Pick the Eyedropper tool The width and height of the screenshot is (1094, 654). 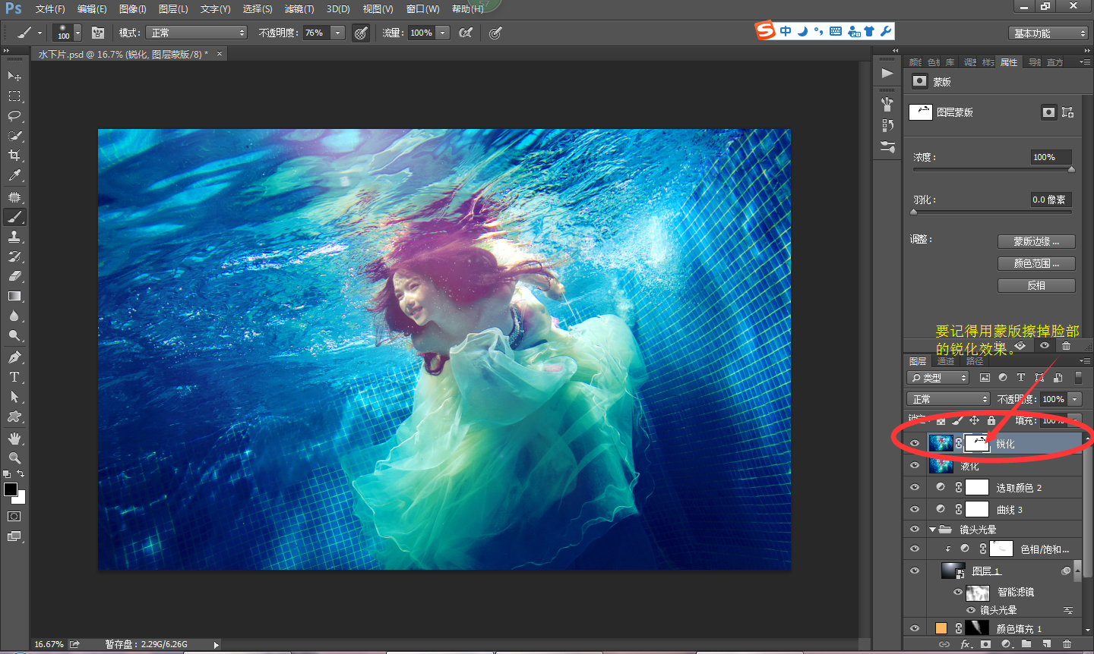14,175
